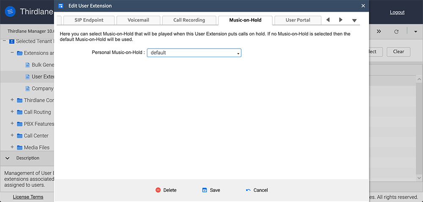Click the blue Save icon
This screenshot has height=202, width=423.
coord(204,190)
